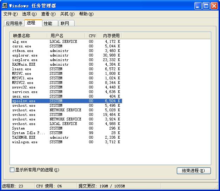Screen dimensions: 220x191
Task: Open the 查看(V) menu
Action: point(48,14)
